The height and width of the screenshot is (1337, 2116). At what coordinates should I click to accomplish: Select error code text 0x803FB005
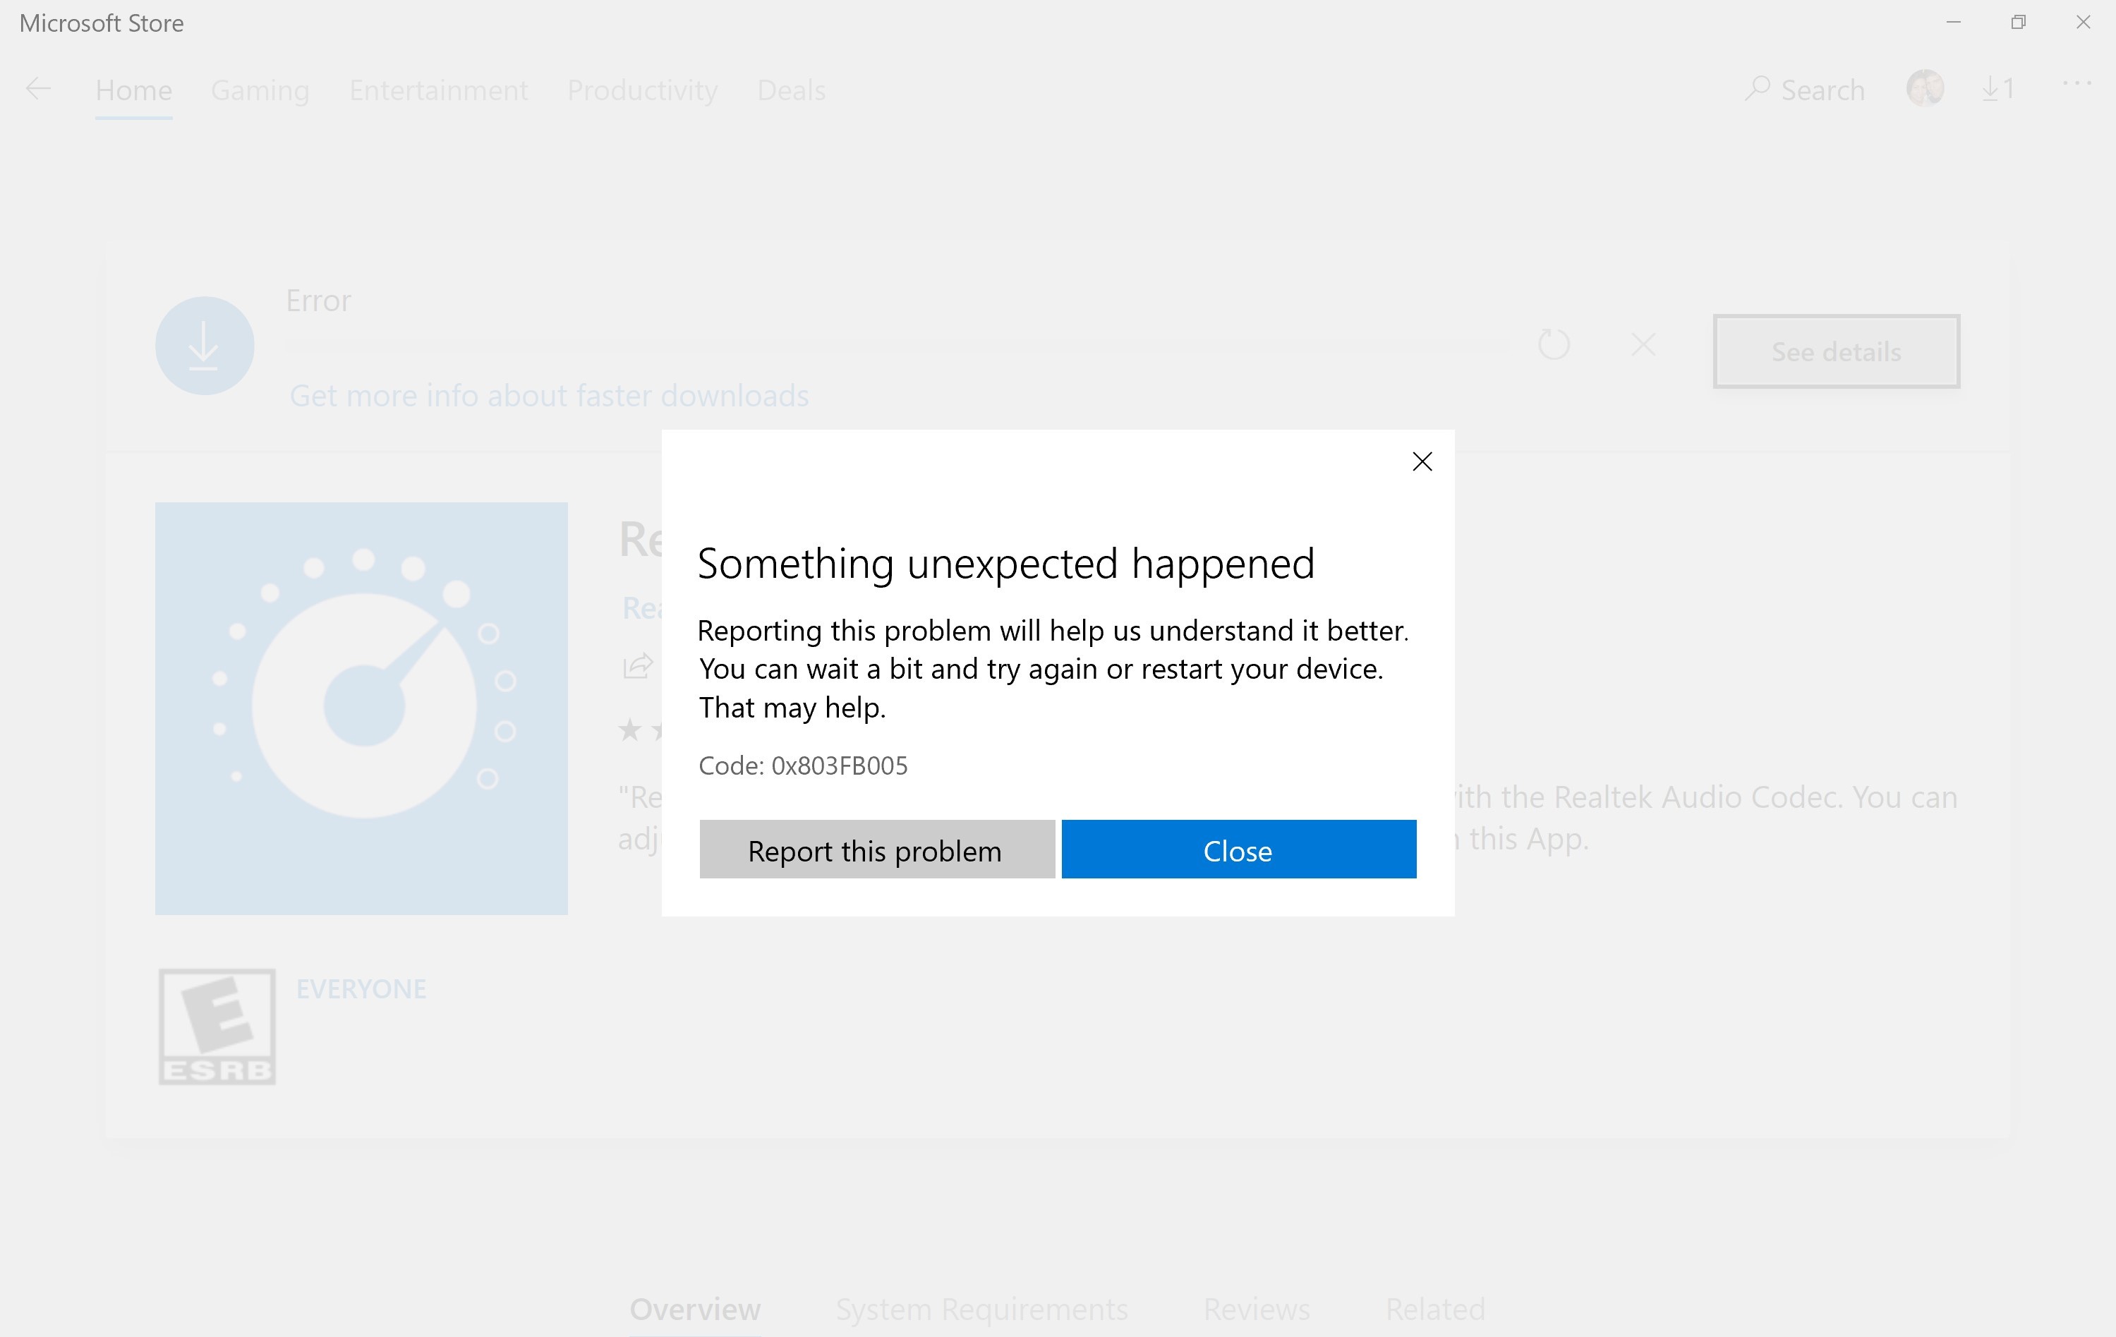click(x=839, y=765)
